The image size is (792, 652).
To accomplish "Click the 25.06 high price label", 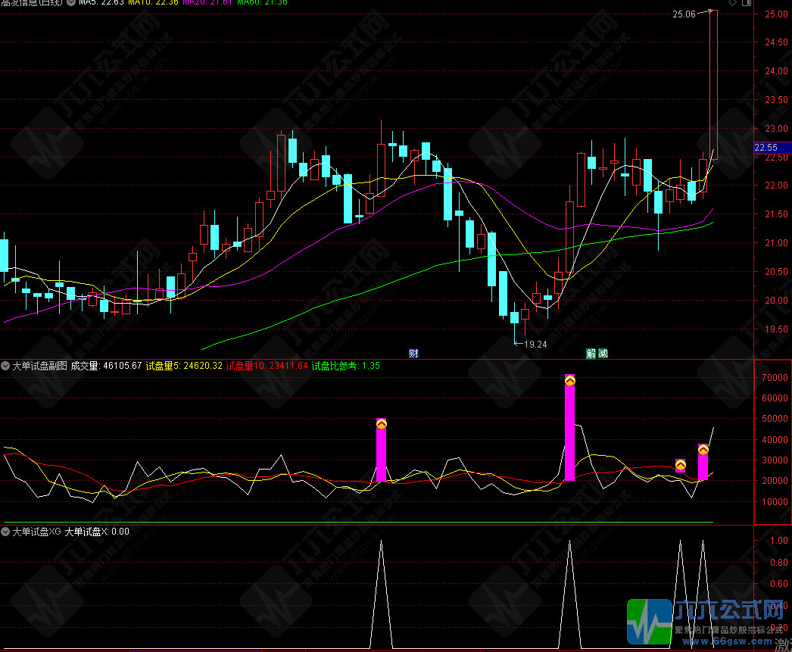I will [684, 14].
